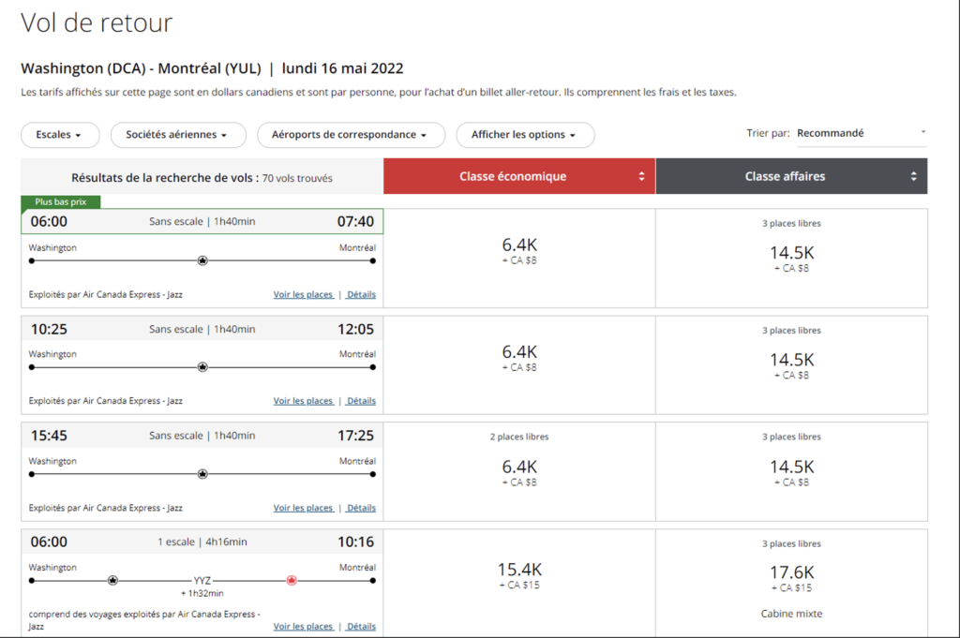Screen dimensions: 960x638
Task: Click the red maple leaf icon after YYZ
Action: (x=292, y=581)
